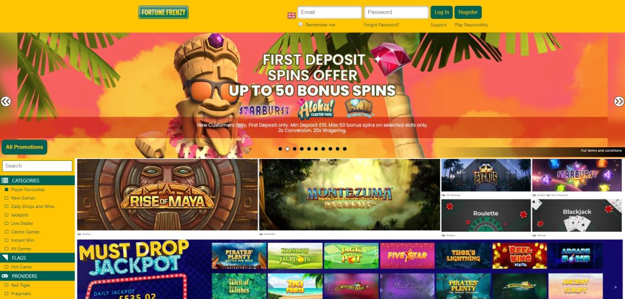Go to previous banner slide arrow
This screenshot has height=299, width=625.
6,101
